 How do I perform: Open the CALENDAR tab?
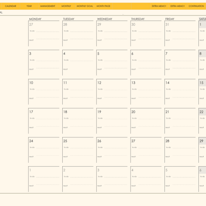[10, 6]
